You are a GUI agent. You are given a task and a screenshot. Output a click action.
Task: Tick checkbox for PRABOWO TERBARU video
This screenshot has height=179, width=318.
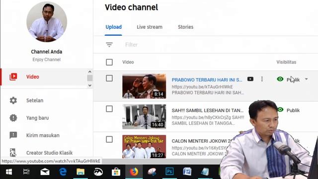tap(109, 79)
